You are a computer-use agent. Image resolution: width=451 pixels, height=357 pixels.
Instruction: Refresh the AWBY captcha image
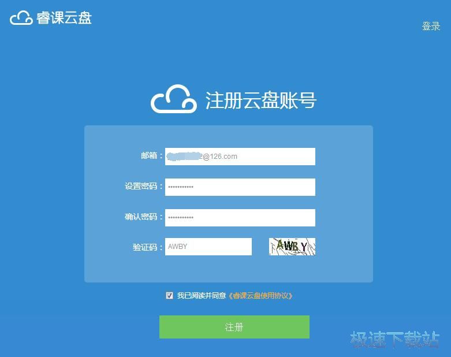292,247
